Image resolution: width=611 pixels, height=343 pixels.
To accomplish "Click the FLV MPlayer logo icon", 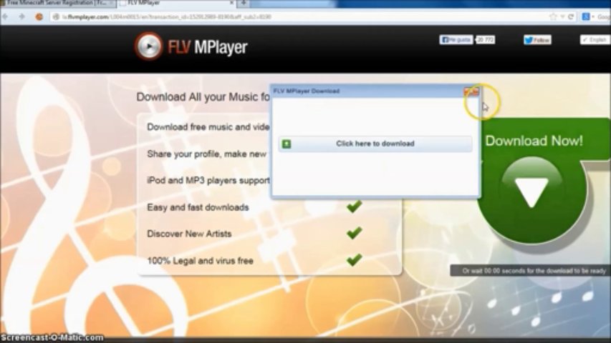I will point(148,46).
